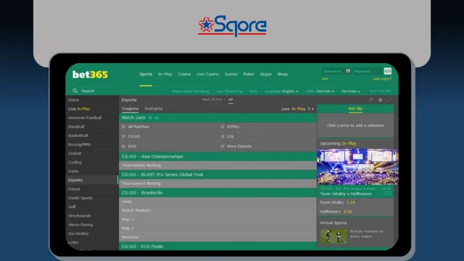Open the Odds Decimal dropdown
Screen dimensions: 464x261
tap(320, 91)
